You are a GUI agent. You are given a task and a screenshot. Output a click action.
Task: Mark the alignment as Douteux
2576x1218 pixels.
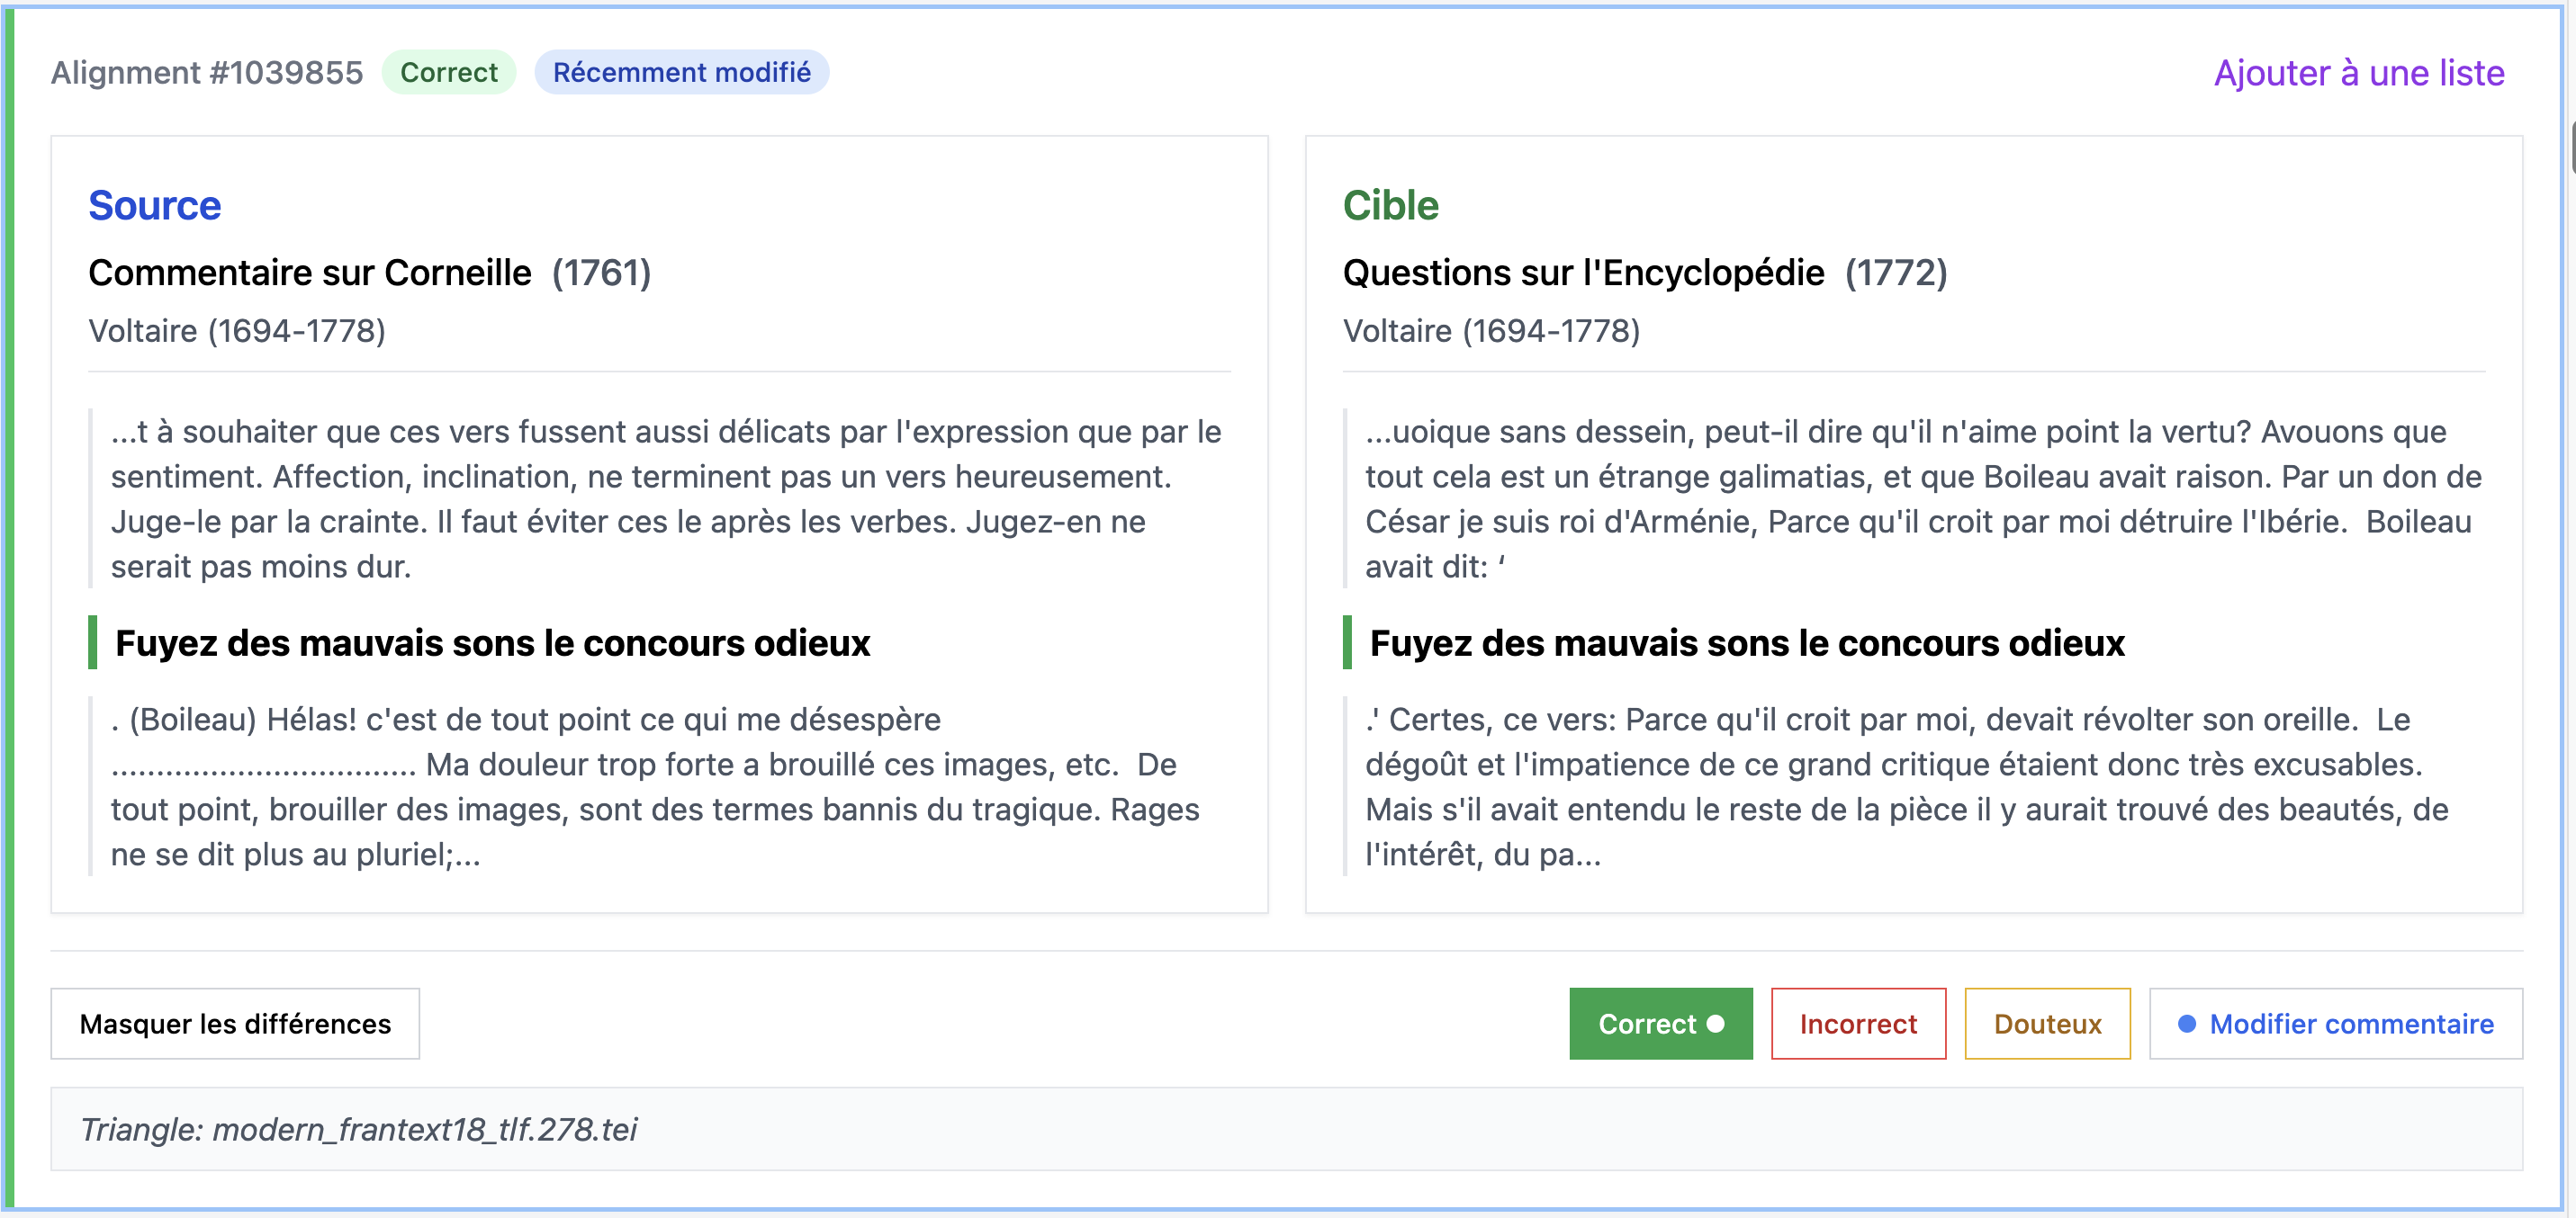tap(2046, 1023)
